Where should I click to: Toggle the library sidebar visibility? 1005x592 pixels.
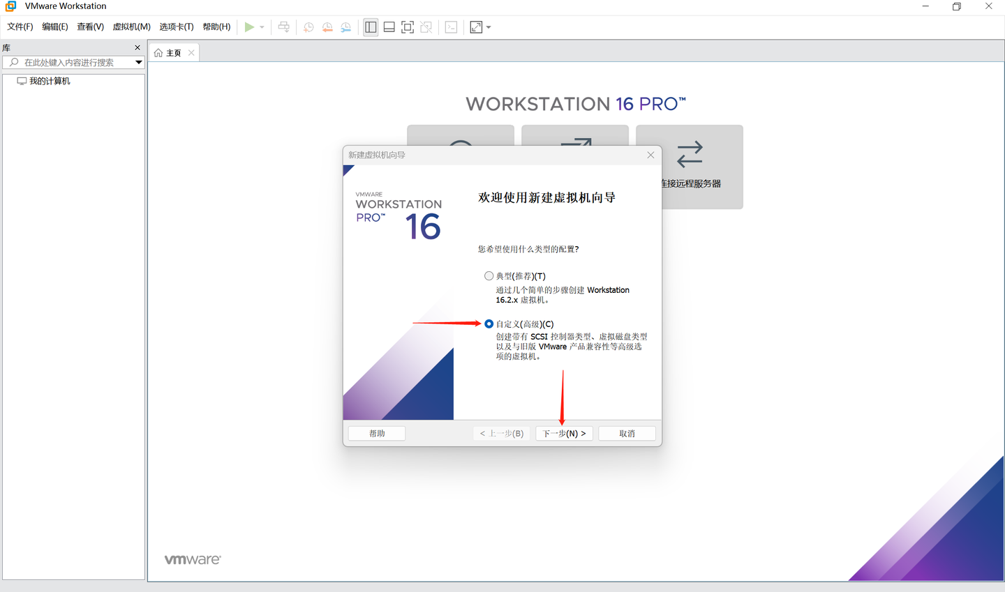click(x=371, y=27)
